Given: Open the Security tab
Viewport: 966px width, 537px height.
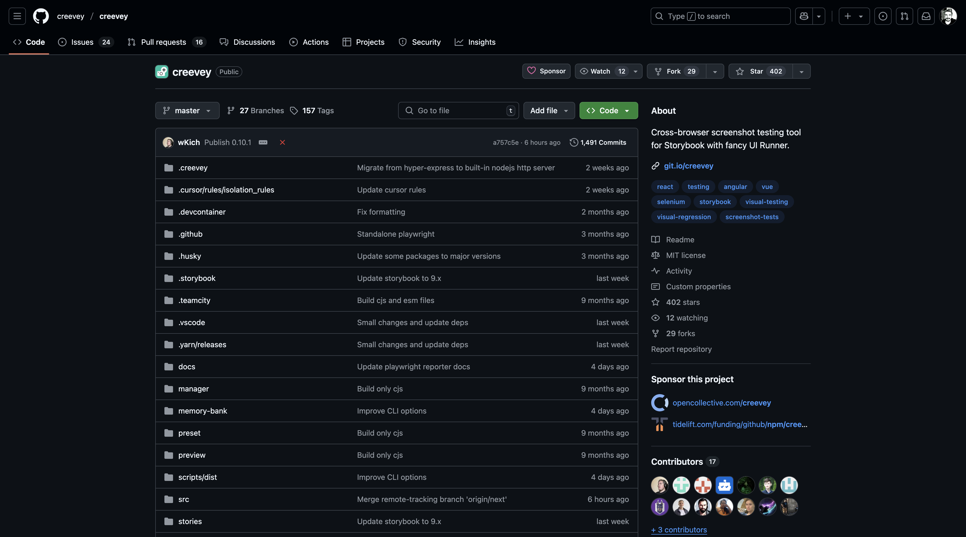Looking at the screenshot, I should point(420,42).
